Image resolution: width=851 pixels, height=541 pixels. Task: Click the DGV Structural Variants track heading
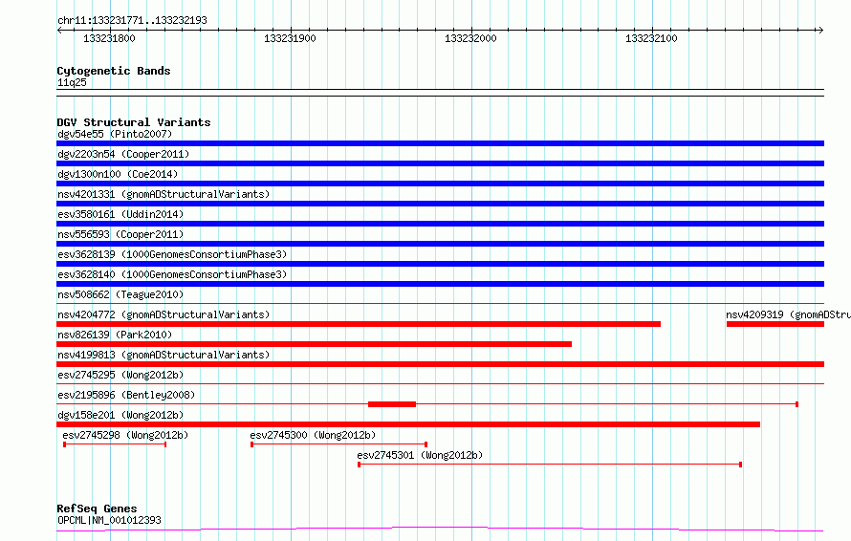134,122
